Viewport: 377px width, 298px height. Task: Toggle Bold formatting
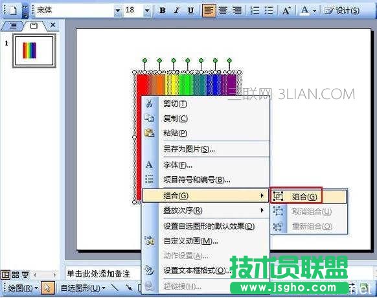(163, 10)
